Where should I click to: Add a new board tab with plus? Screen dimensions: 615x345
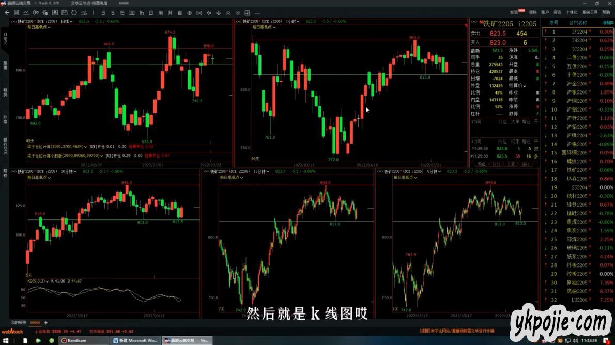click(45, 322)
